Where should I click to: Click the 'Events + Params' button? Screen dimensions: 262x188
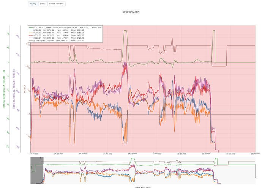point(57,4)
